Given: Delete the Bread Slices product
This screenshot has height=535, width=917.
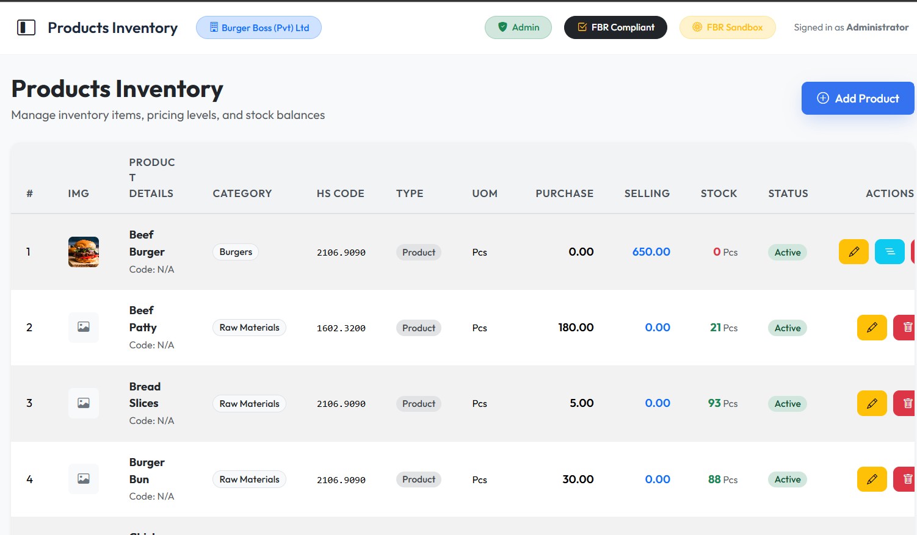Looking at the screenshot, I should coord(905,403).
